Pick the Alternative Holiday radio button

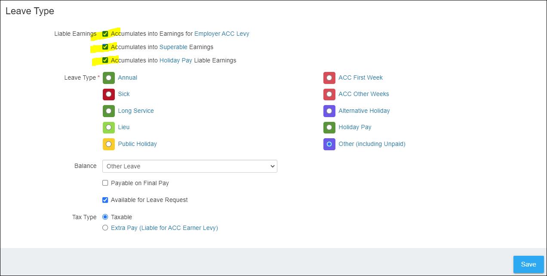click(x=329, y=111)
